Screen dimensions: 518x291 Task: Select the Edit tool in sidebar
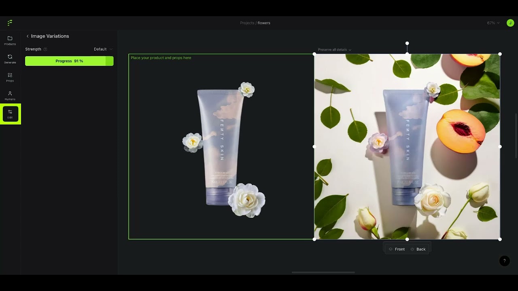[10, 114]
